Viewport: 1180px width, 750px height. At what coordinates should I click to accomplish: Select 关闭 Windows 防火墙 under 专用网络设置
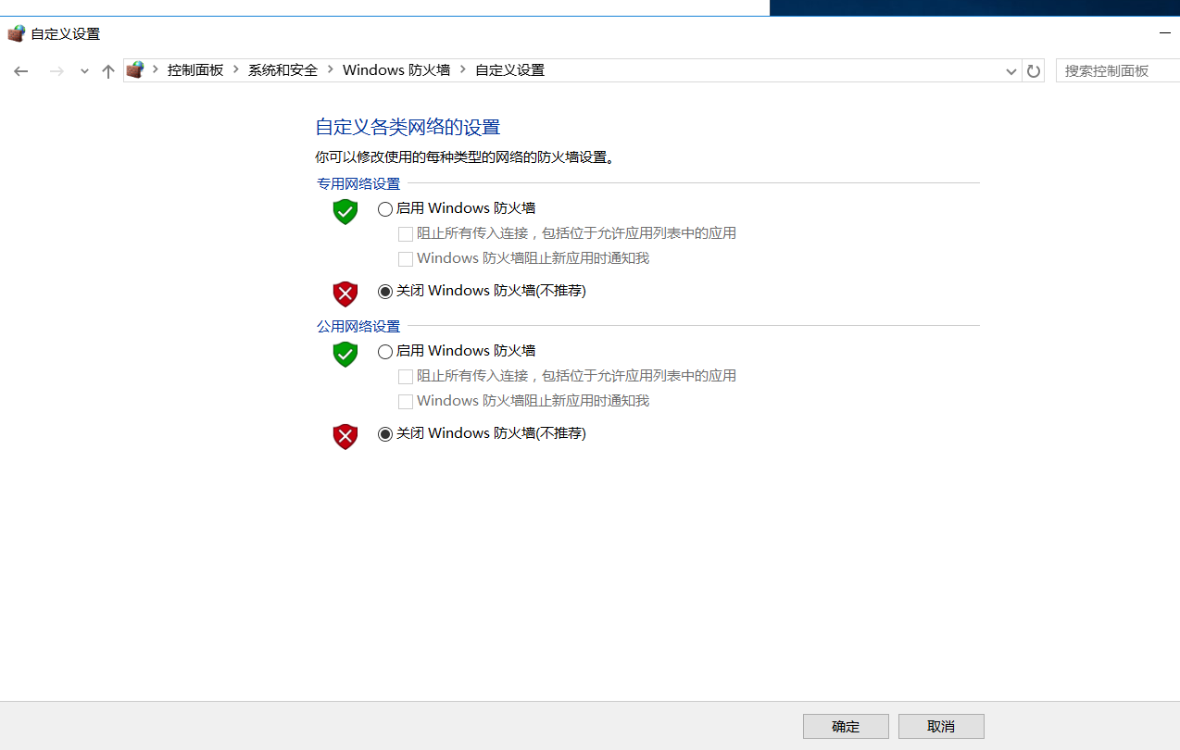385,292
